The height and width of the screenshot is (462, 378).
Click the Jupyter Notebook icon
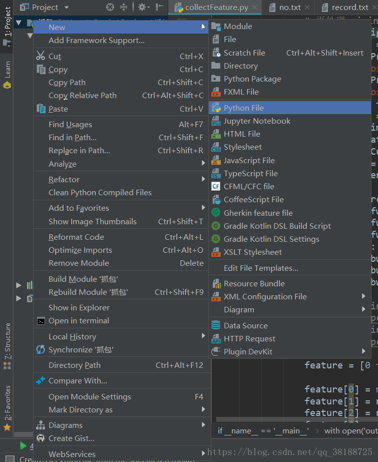point(216,121)
